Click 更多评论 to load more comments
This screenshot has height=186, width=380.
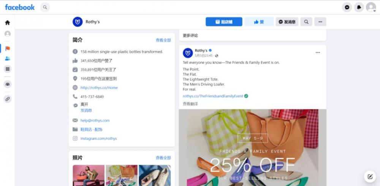point(190,35)
